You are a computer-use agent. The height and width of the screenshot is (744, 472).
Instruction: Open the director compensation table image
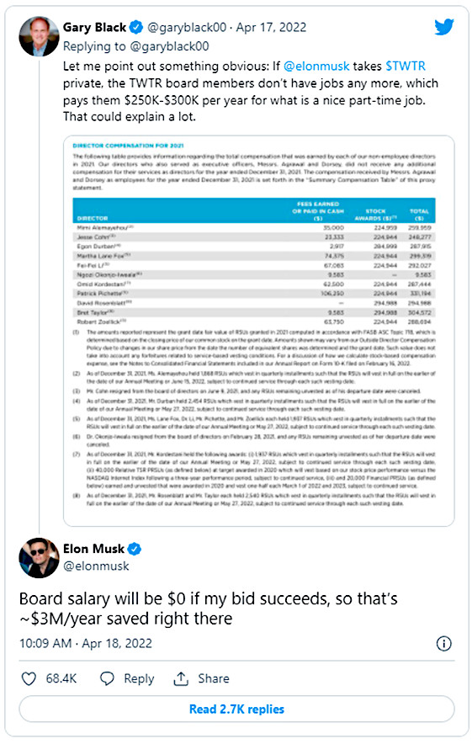pos(259,331)
